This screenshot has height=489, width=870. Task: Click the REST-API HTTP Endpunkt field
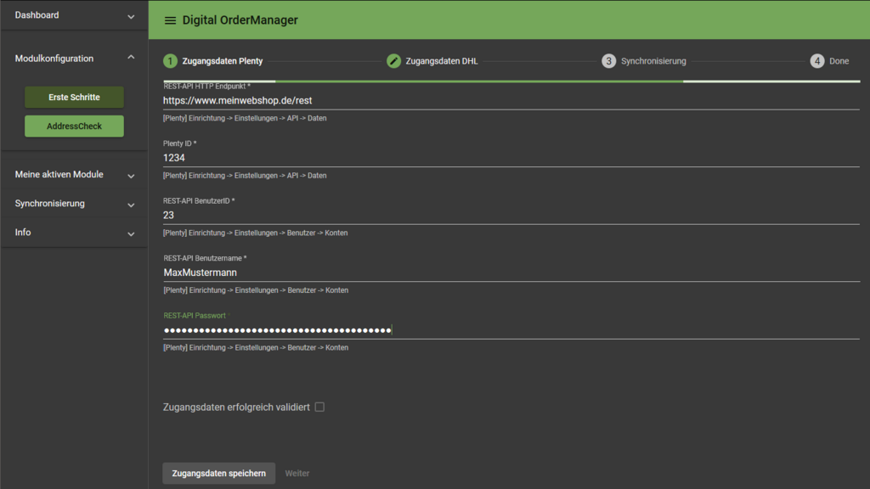[510, 100]
